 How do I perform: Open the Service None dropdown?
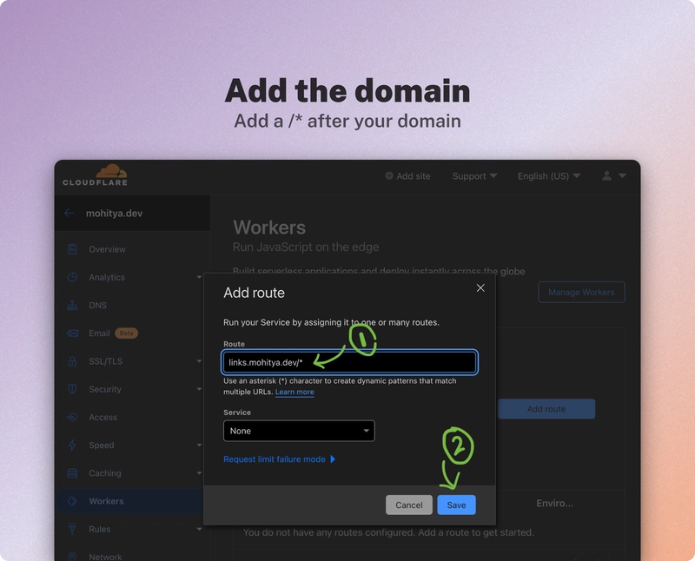coord(299,431)
